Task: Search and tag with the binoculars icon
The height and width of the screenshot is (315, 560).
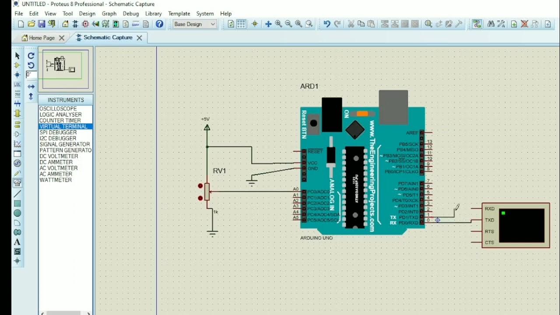Action: tap(490, 24)
